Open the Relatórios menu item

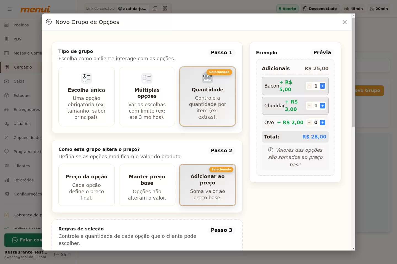point(21,180)
